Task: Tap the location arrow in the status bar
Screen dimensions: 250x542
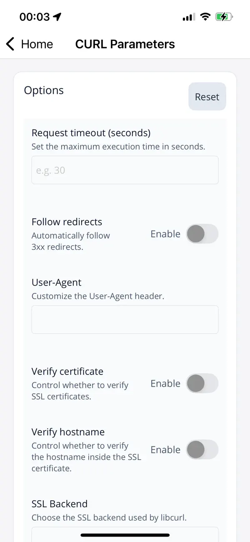Action: coord(57,16)
